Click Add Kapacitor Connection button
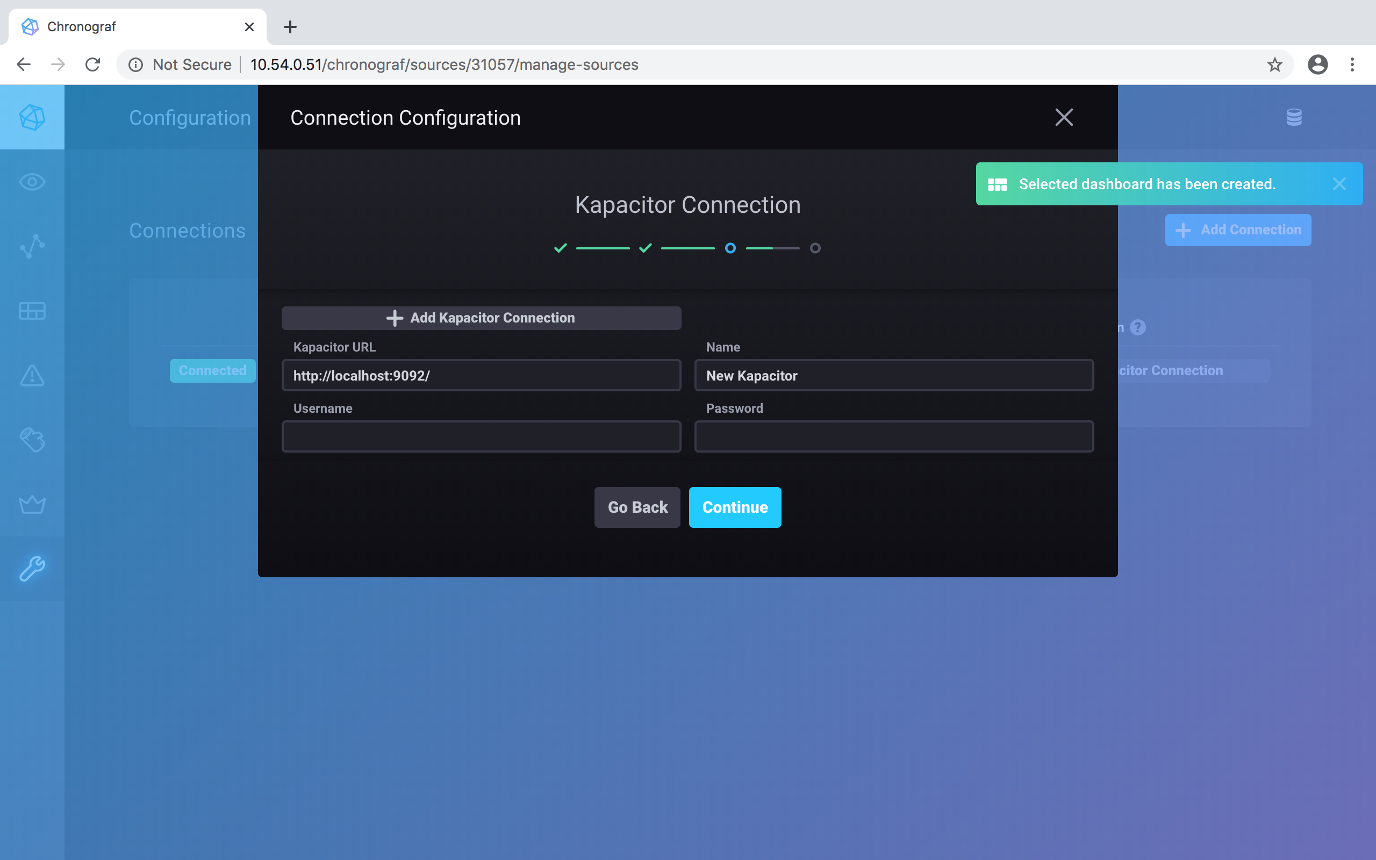1376x860 pixels. 481,318
